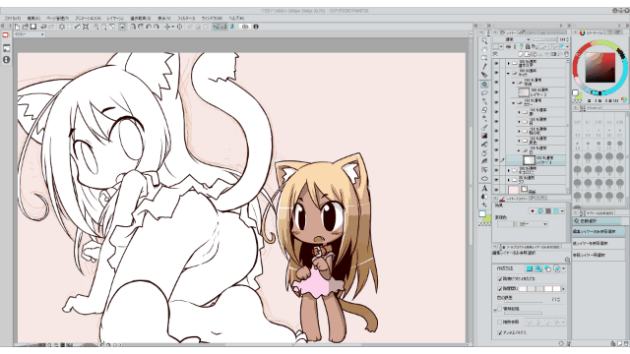Select the Zoom magnifier tool
This screenshot has width=630, height=354.
pyautogui.click(x=484, y=41)
